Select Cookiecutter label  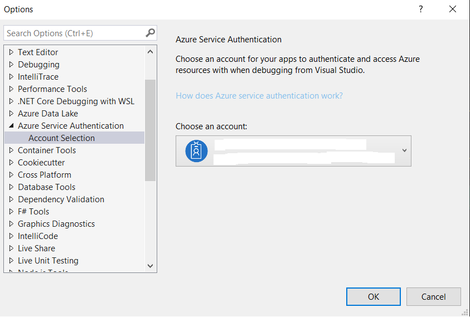coord(41,162)
